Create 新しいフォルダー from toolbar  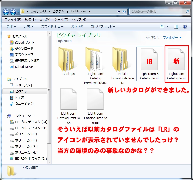point(103,27)
